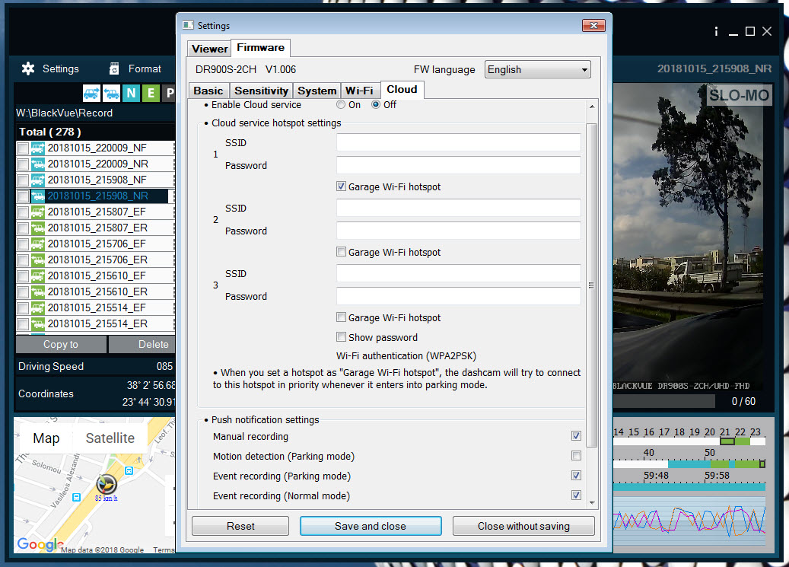
Task: Select the Map view button
Action: pyautogui.click(x=46, y=438)
